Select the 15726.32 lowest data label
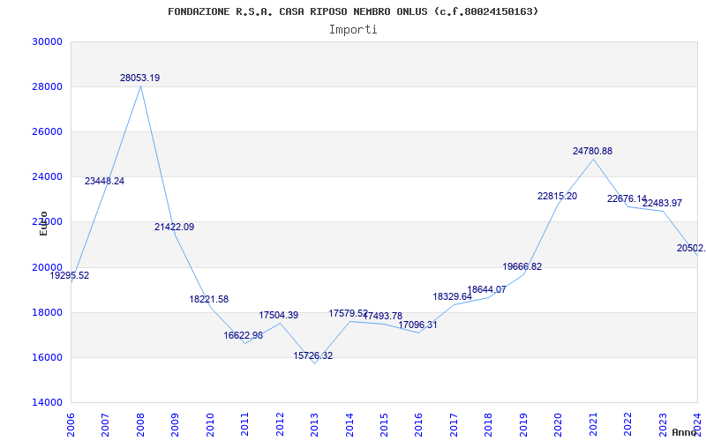The width and height of the screenshot is (706, 441). point(313,356)
